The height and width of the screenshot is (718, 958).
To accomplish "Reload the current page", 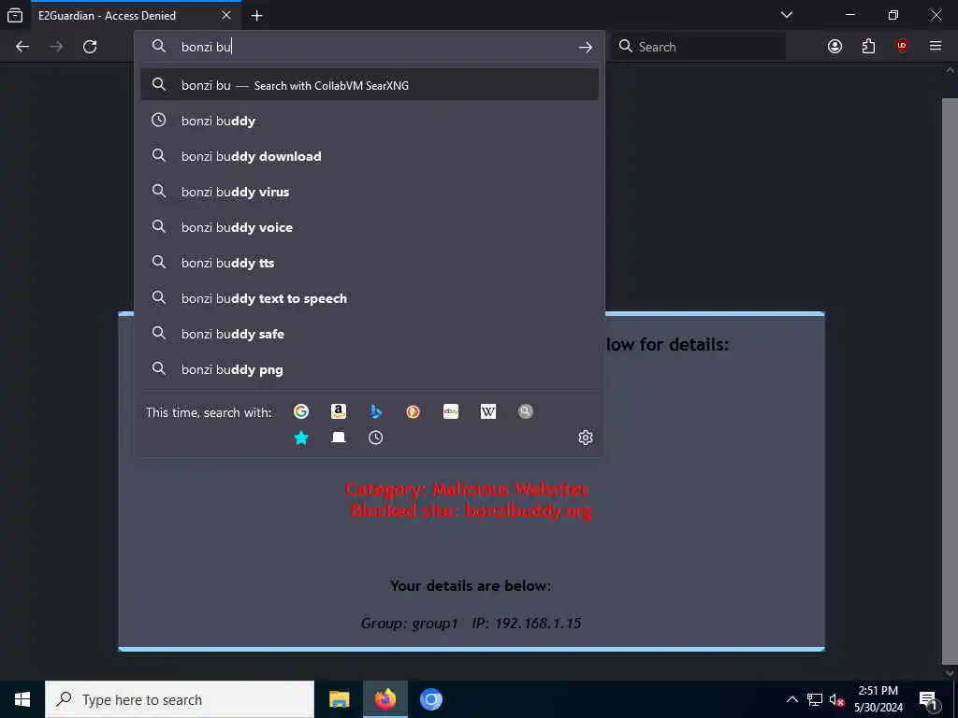I will tap(90, 47).
